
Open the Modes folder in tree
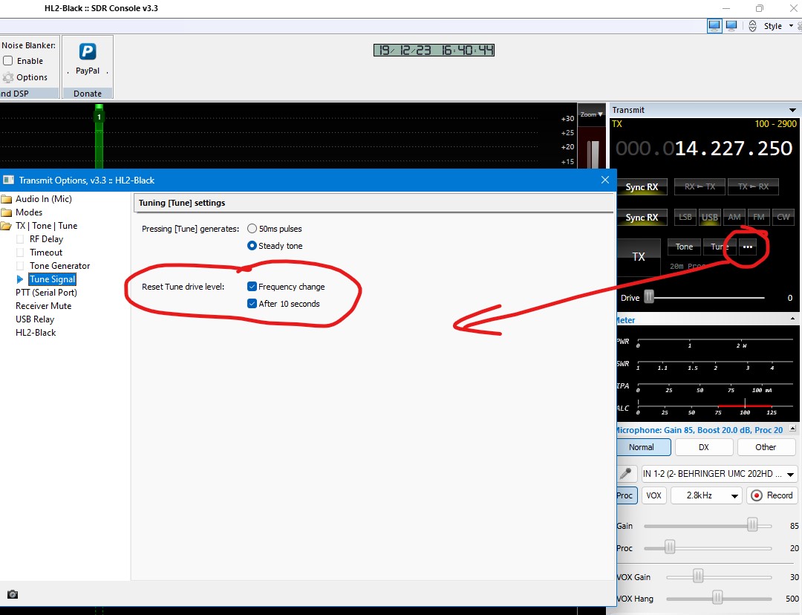tap(7, 212)
